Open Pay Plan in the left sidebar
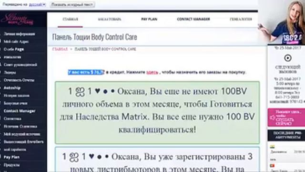Screen dimensions: 305x172 pyautogui.click(x=11, y=157)
